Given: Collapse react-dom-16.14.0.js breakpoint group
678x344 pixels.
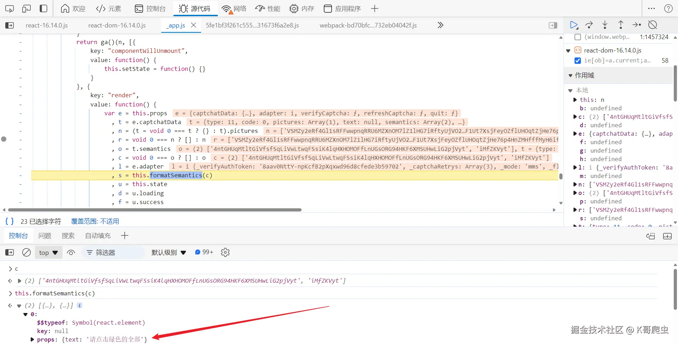Looking at the screenshot, I should 568,51.
